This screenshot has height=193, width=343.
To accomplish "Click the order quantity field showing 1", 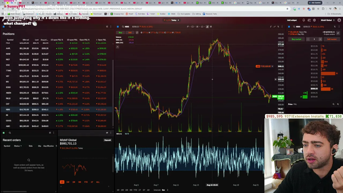I will (314, 39).
